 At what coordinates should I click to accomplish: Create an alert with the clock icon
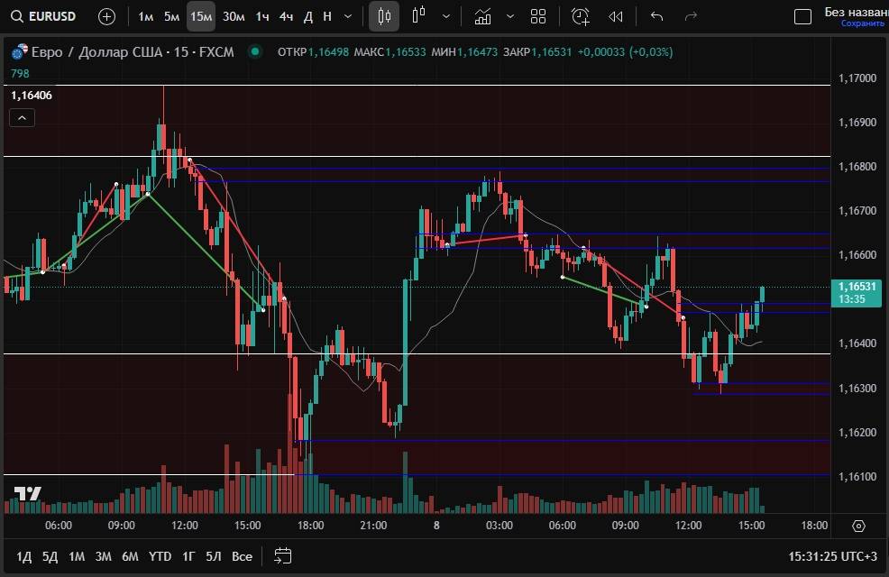[x=580, y=16]
